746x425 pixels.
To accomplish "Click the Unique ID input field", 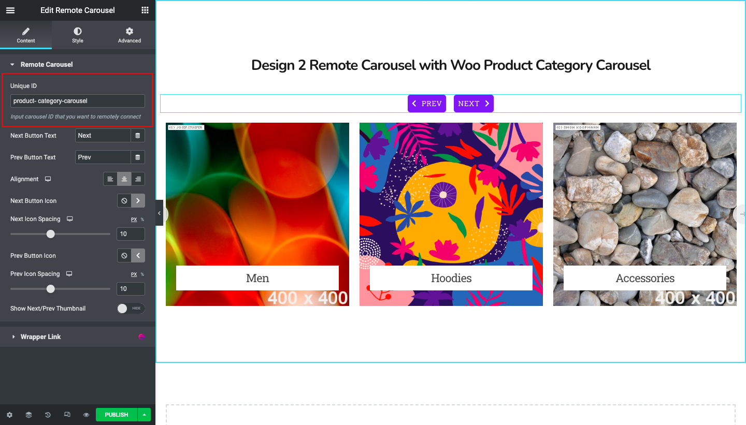I will 77,100.
